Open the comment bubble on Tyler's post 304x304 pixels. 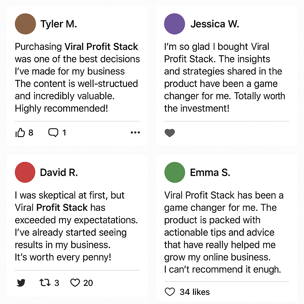click(x=53, y=133)
